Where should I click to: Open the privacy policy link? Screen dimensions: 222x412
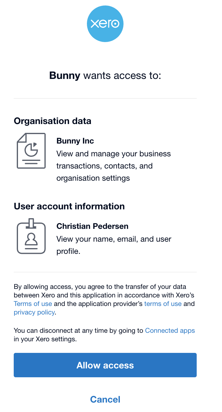point(34,312)
